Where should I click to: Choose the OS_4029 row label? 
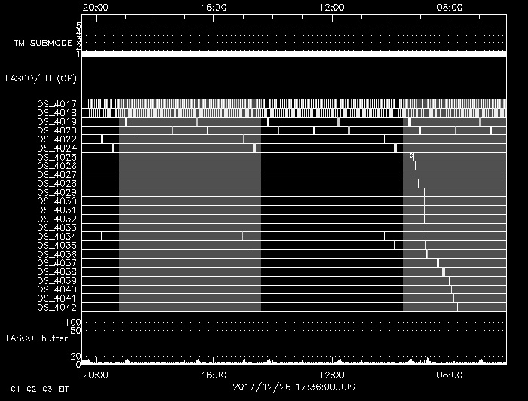pos(57,192)
